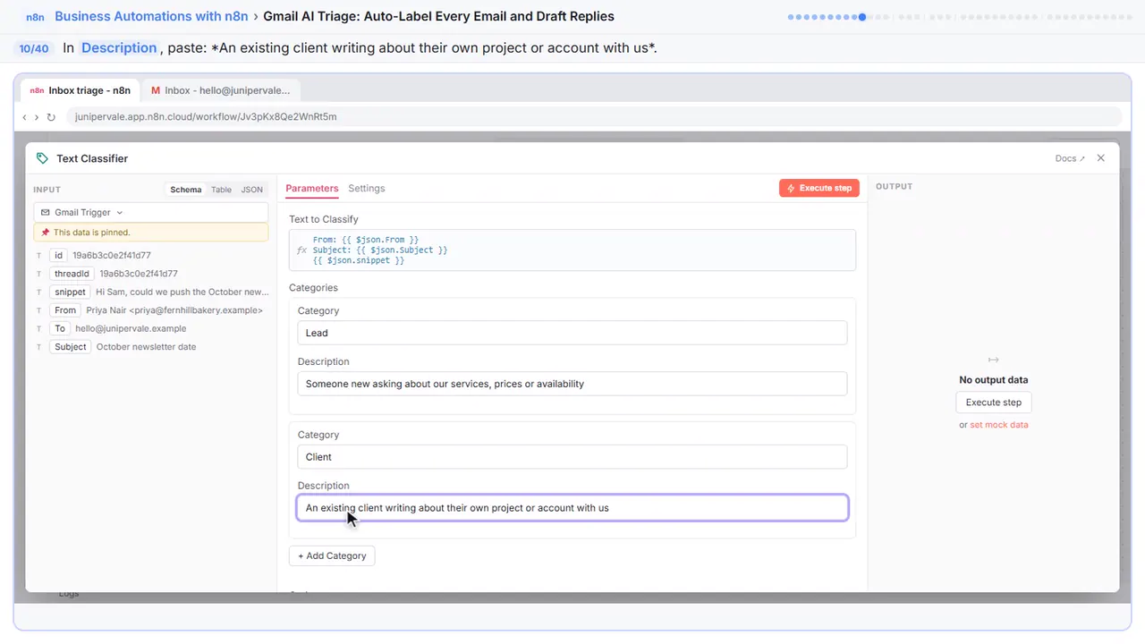The image size is (1145, 644).
Task: Click the output arrow icon above No output data
Action: [993, 360]
